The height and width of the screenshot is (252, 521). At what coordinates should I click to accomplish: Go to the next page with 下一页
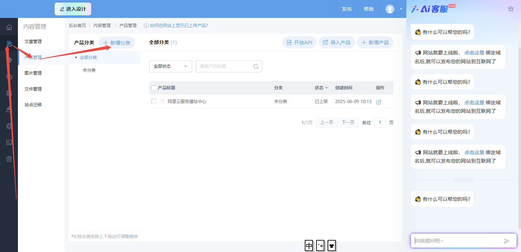(348, 122)
